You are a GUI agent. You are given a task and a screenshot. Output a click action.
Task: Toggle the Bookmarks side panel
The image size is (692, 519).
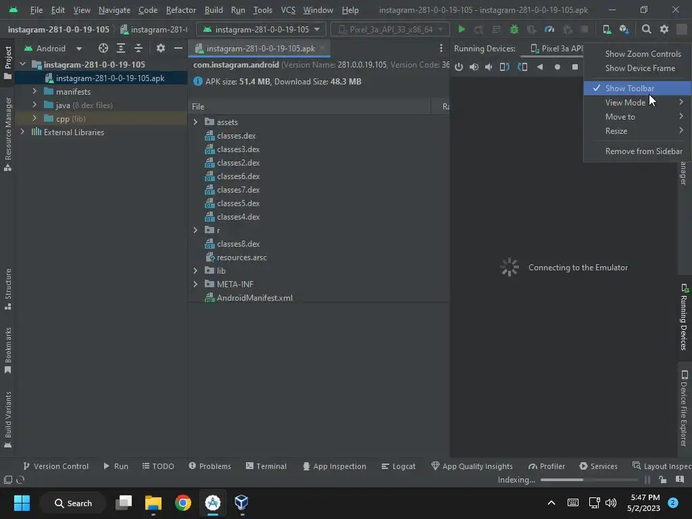(7, 351)
